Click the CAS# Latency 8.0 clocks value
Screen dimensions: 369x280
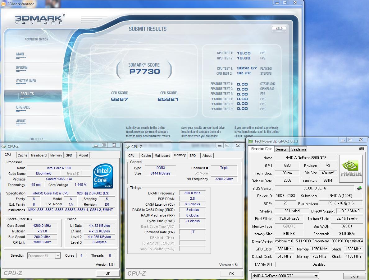point(192,204)
